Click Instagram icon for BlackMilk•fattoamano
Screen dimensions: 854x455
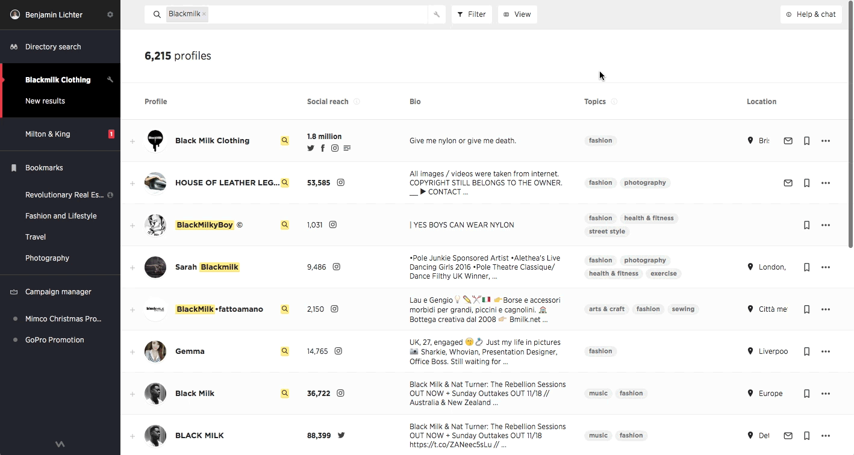[334, 309]
